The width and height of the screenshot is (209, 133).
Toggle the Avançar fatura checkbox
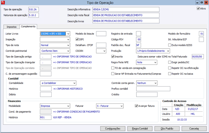[x=136, y=106]
